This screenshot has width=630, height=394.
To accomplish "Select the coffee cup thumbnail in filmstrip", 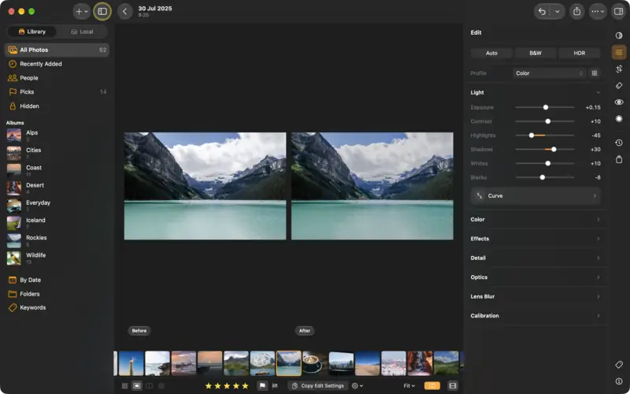I will pyautogui.click(x=314, y=363).
